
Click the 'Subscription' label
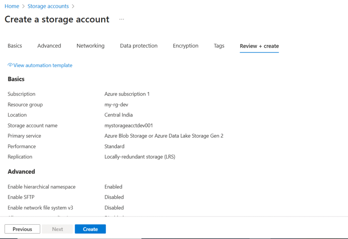pos(21,94)
